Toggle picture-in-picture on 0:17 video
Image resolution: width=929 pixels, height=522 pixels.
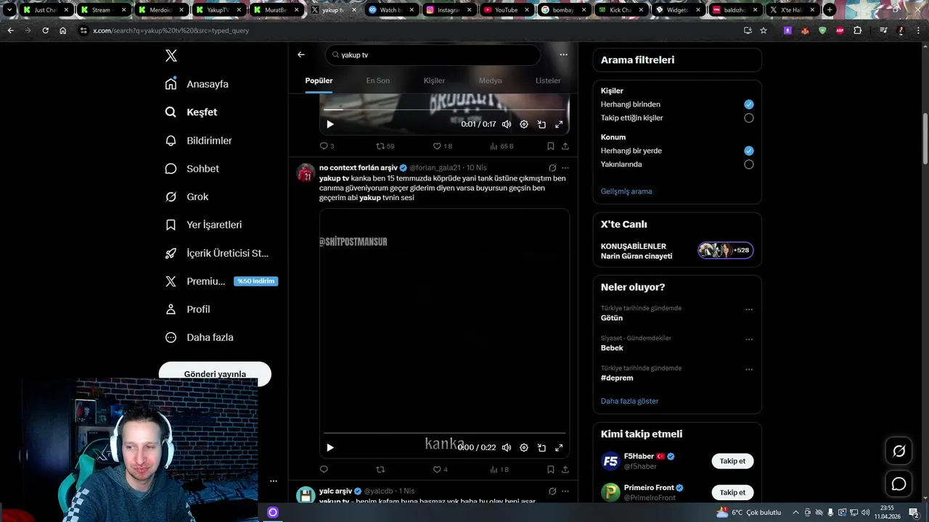[541, 124]
